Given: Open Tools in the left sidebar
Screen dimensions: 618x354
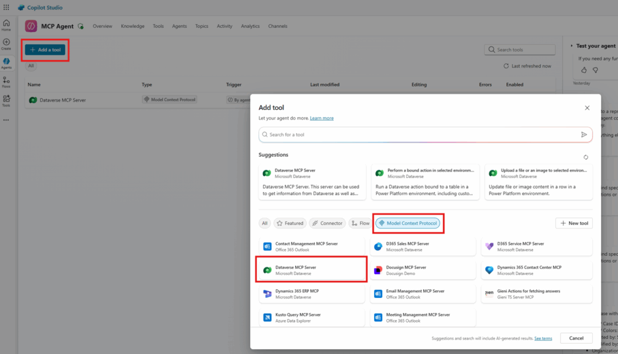Looking at the screenshot, I should coord(6,101).
